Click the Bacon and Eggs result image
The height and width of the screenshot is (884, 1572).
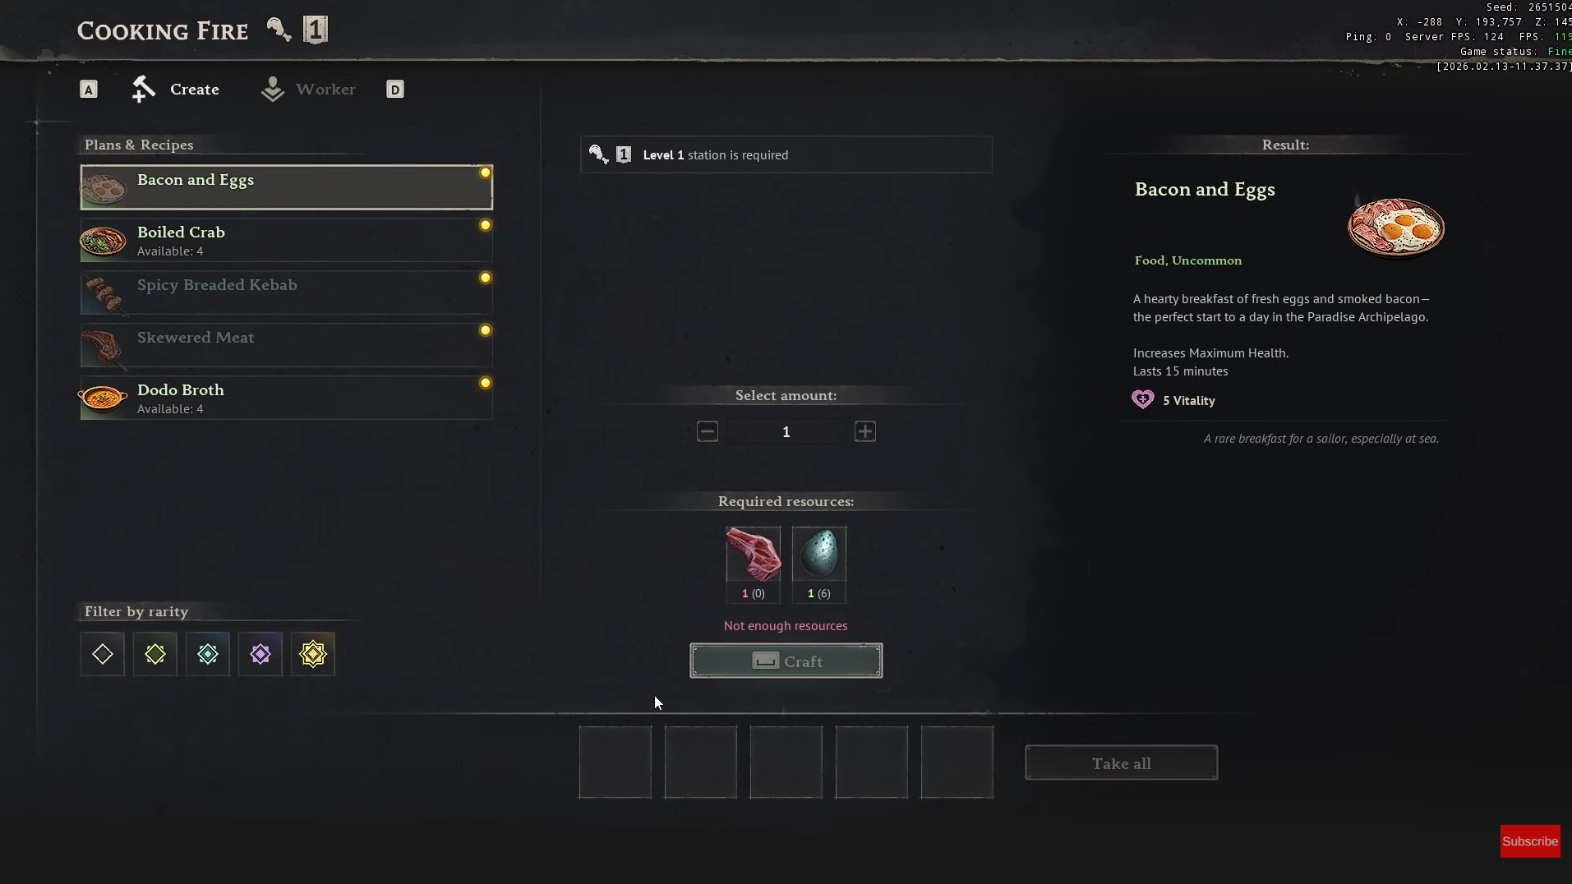point(1396,228)
